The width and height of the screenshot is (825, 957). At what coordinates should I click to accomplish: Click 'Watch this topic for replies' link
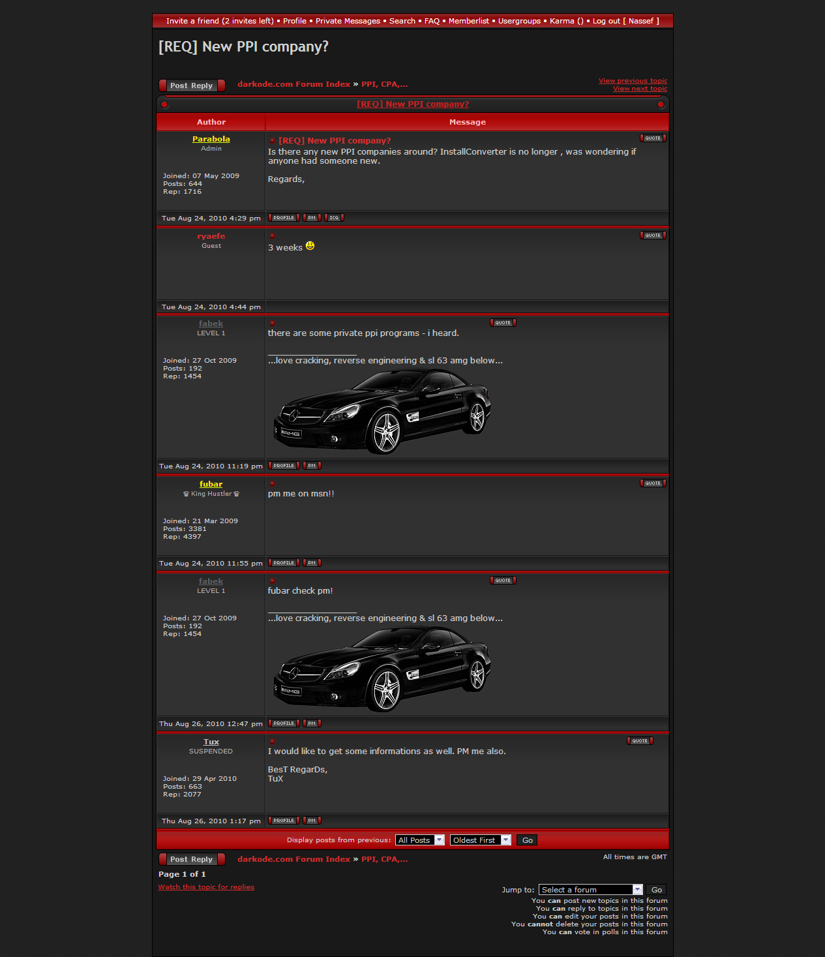coord(206,887)
